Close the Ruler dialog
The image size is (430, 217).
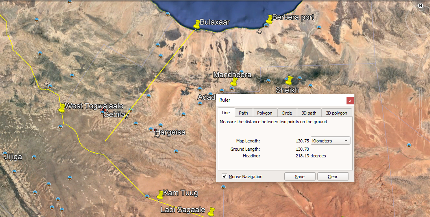click(x=350, y=100)
